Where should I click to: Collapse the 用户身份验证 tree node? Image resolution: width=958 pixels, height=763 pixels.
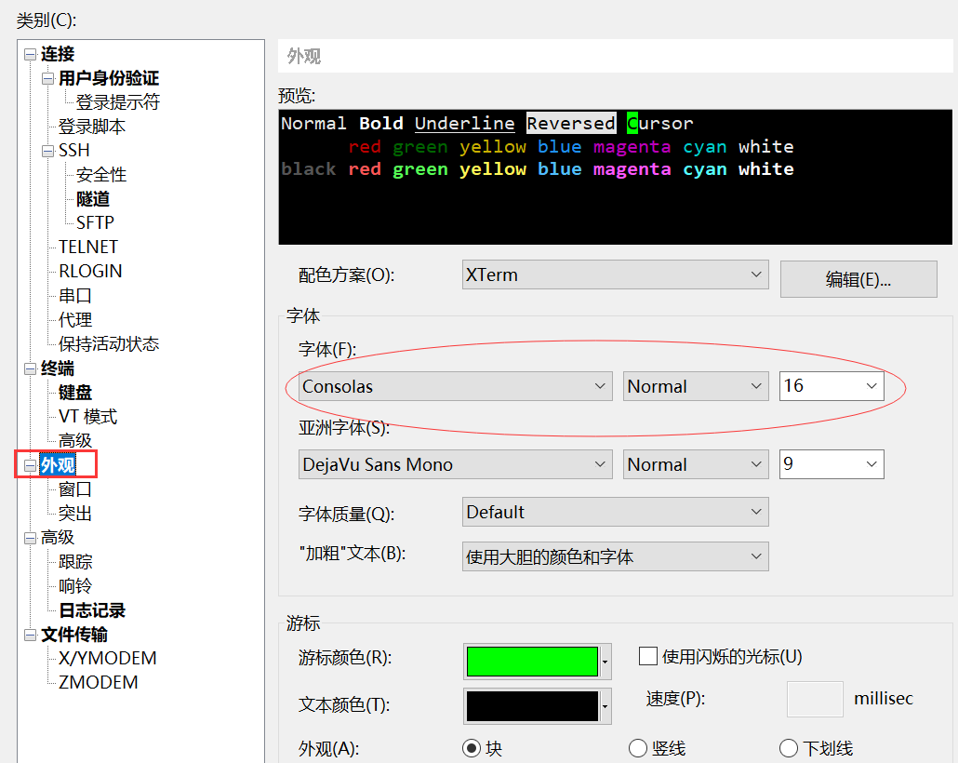pos(47,79)
